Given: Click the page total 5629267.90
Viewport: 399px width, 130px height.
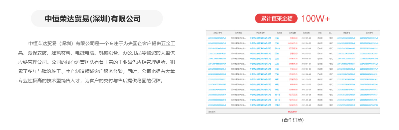Looking at the screenshot, I should pyautogui.click(x=293, y=112).
